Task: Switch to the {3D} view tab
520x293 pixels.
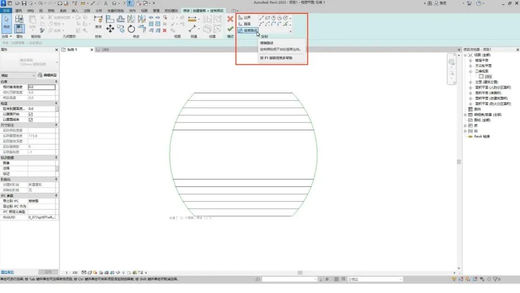Action: 103,50
